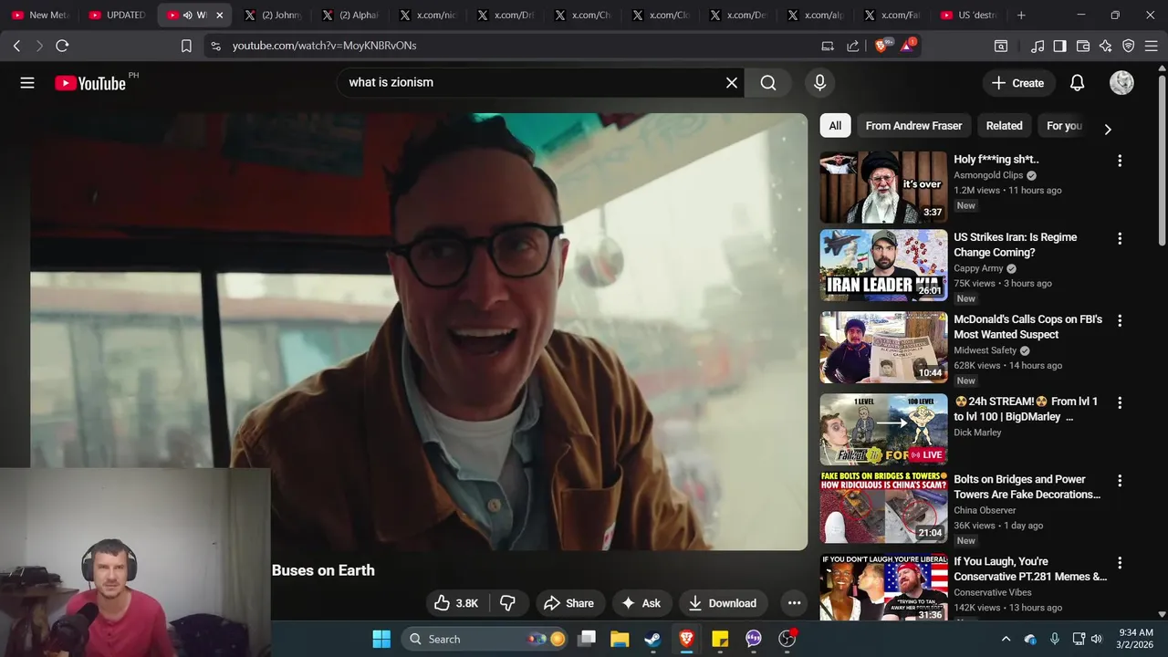Open options for Bolts on Bridges video
The width and height of the screenshot is (1168, 657).
pyautogui.click(x=1120, y=480)
